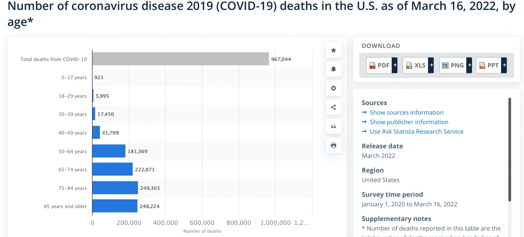This screenshot has width=524, height=237.
Task: Click the print chart icon
Action: [x=333, y=145]
